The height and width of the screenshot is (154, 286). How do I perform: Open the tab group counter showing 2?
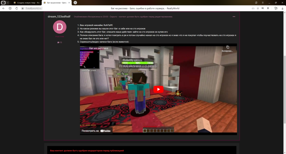pos(3,3)
